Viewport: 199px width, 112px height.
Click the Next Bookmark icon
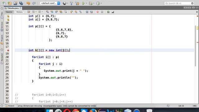[76, 12]
